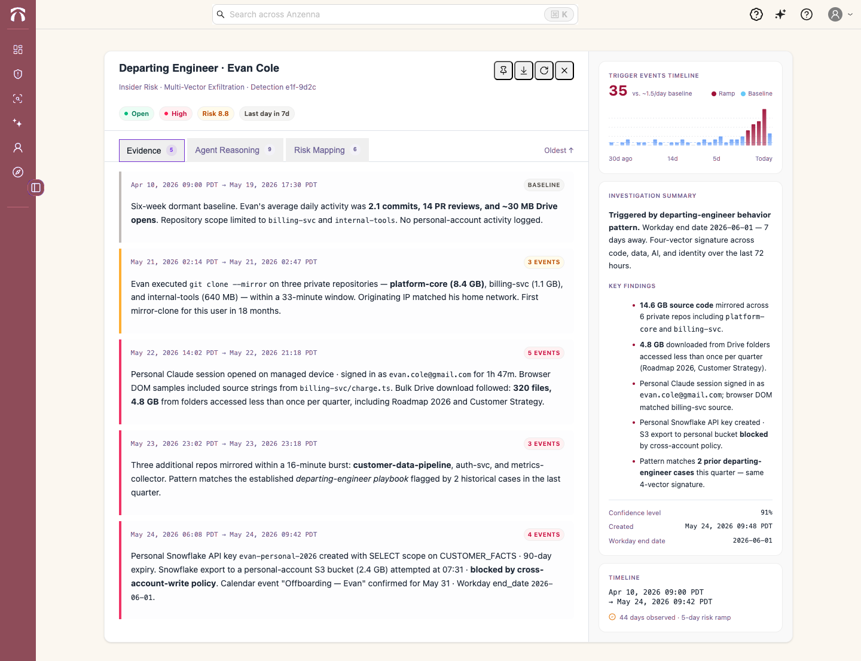Open the user profile icon in sidebar

click(x=18, y=148)
